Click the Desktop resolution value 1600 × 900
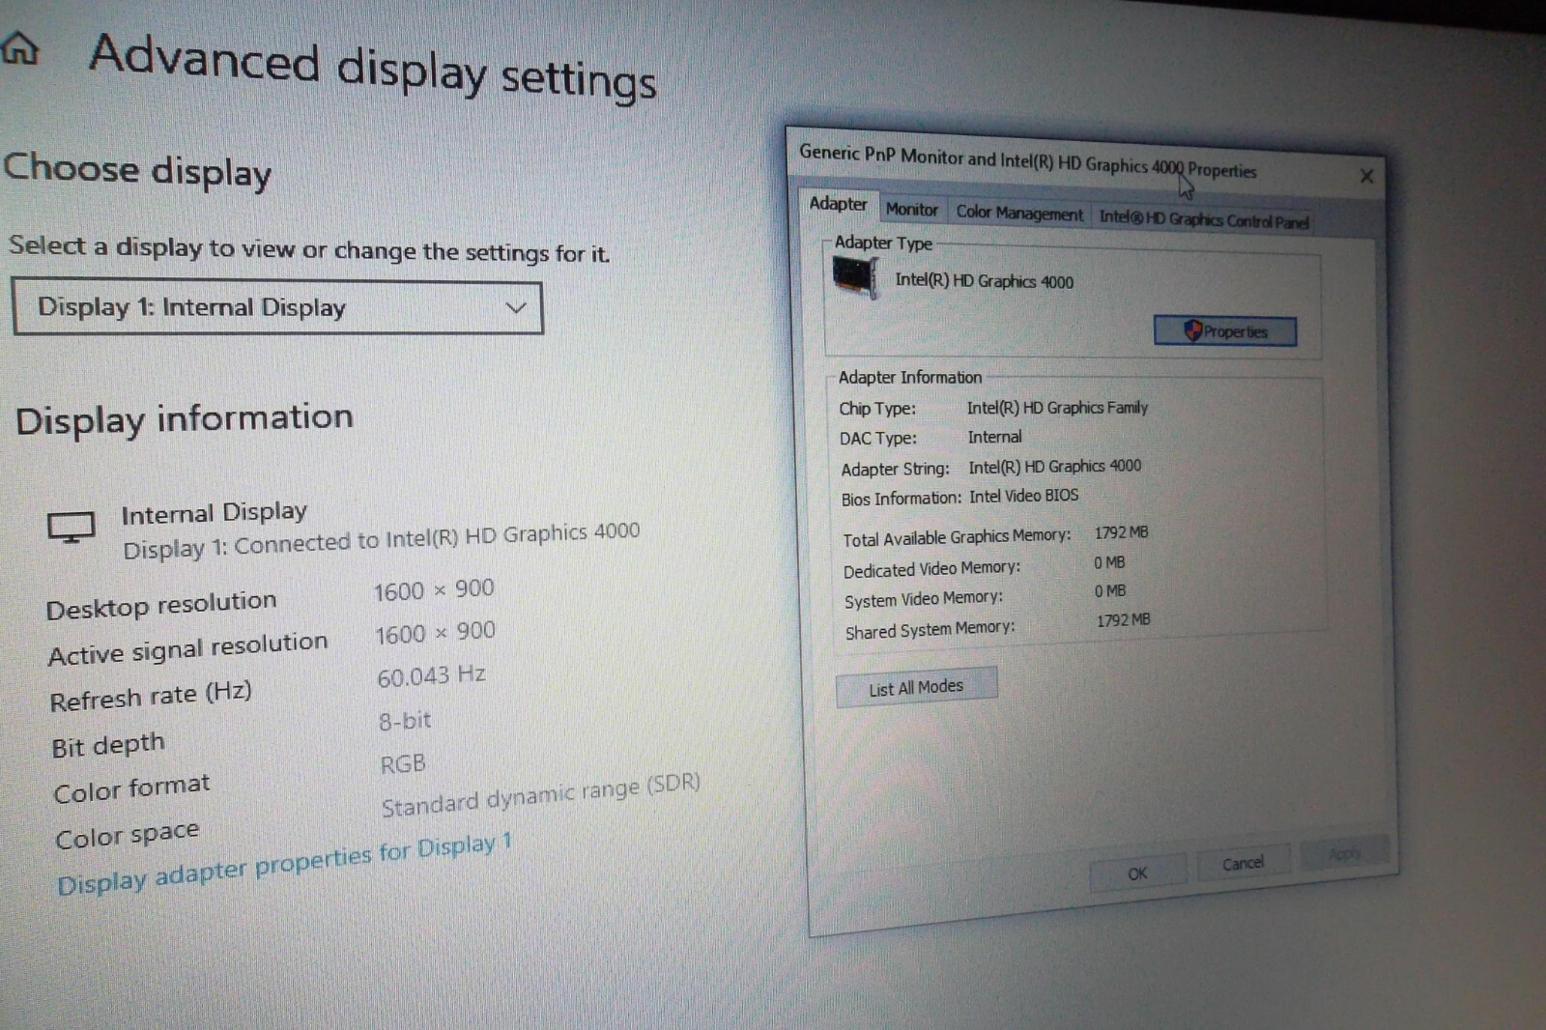1546x1030 pixels. click(x=434, y=589)
